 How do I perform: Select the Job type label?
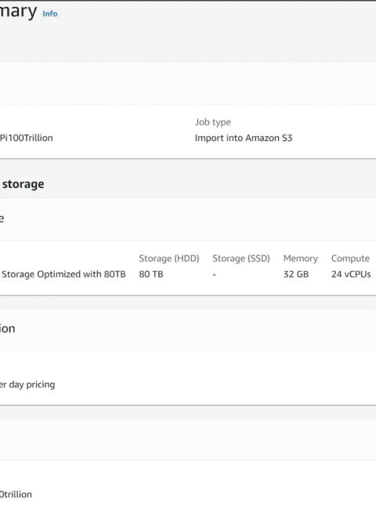[x=213, y=122]
